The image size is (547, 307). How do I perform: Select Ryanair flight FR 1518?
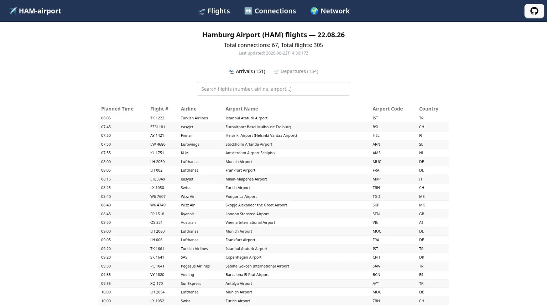click(x=157, y=214)
